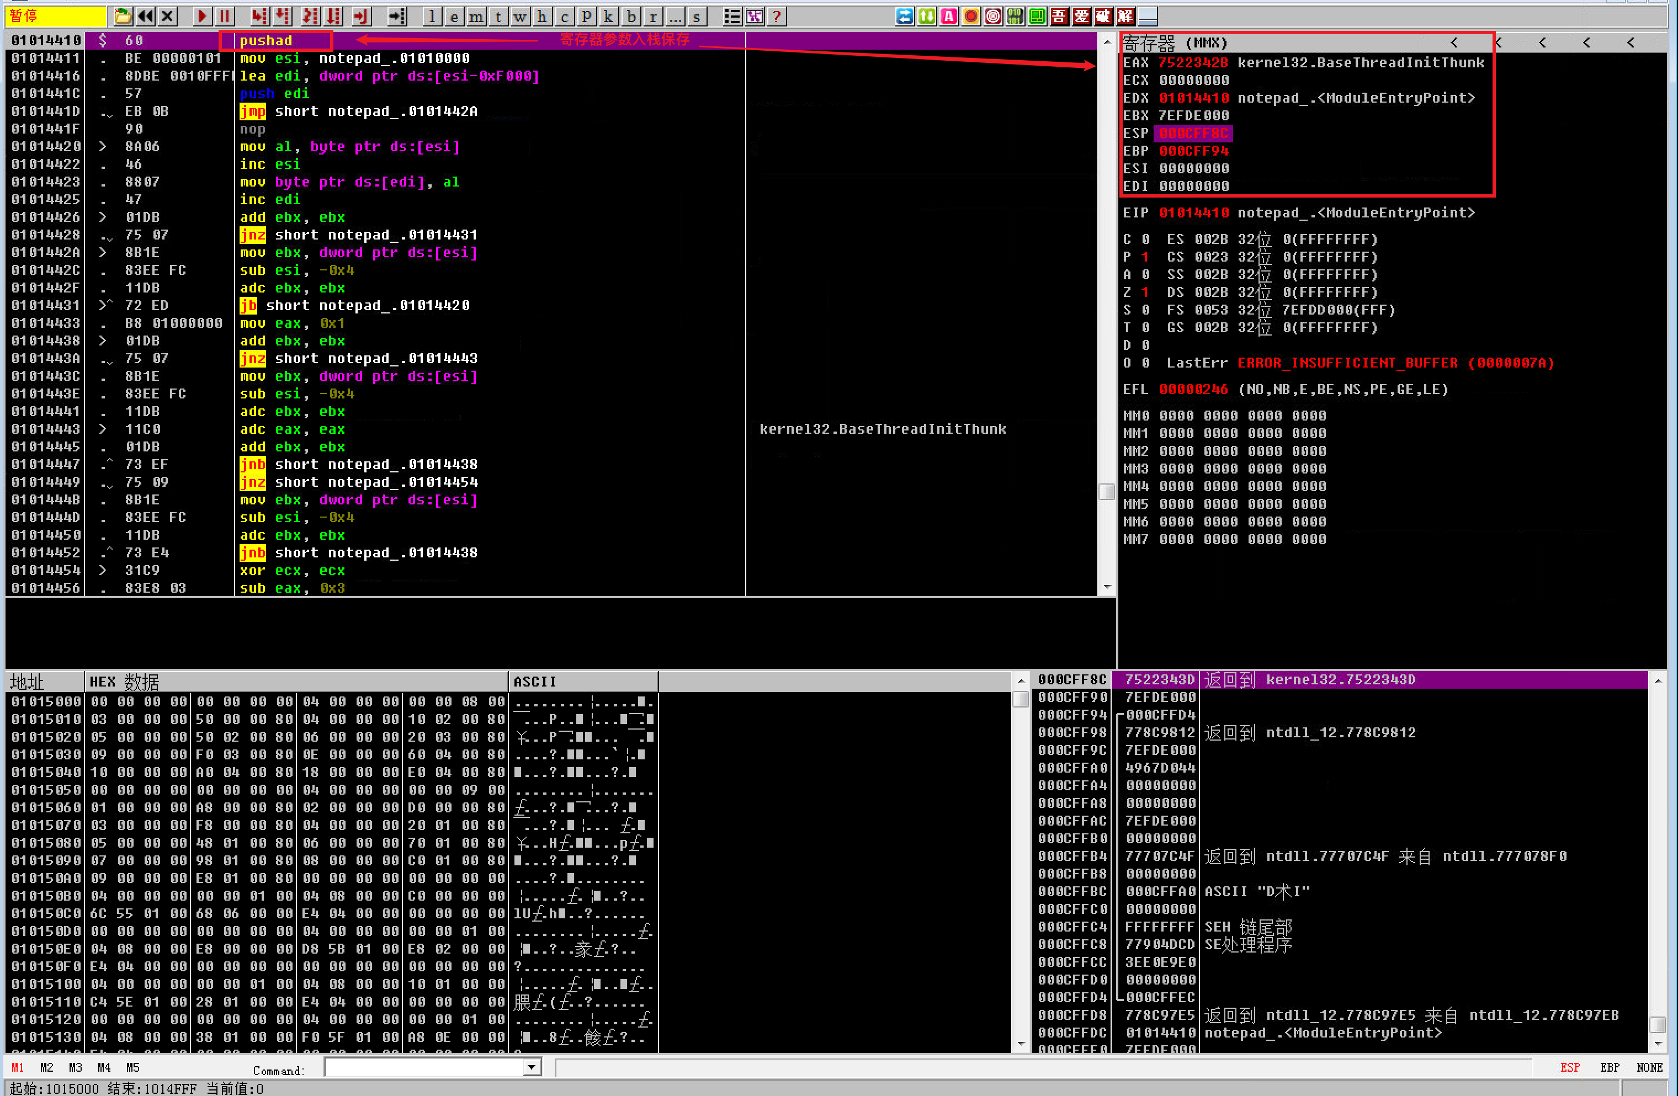This screenshot has width=1678, height=1096.
Task: Select the M1 memory tab
Action: coord(18,1067)
